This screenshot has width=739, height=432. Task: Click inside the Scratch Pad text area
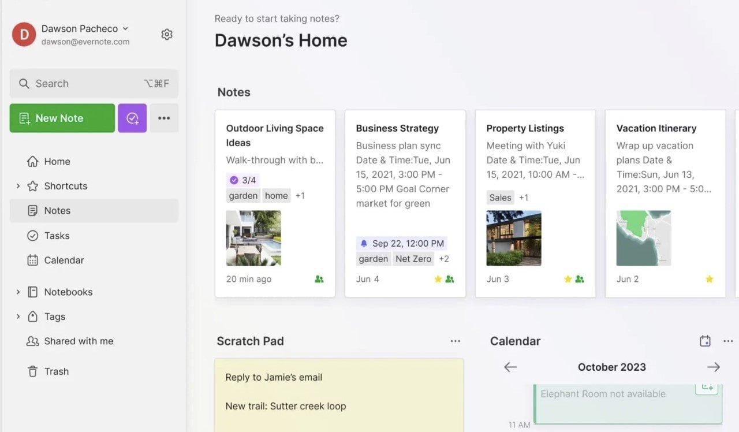coord(339,399)
